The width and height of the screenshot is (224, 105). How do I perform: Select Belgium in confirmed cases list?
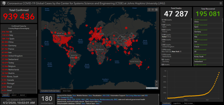pyautogui.click(x=18, y=66)
